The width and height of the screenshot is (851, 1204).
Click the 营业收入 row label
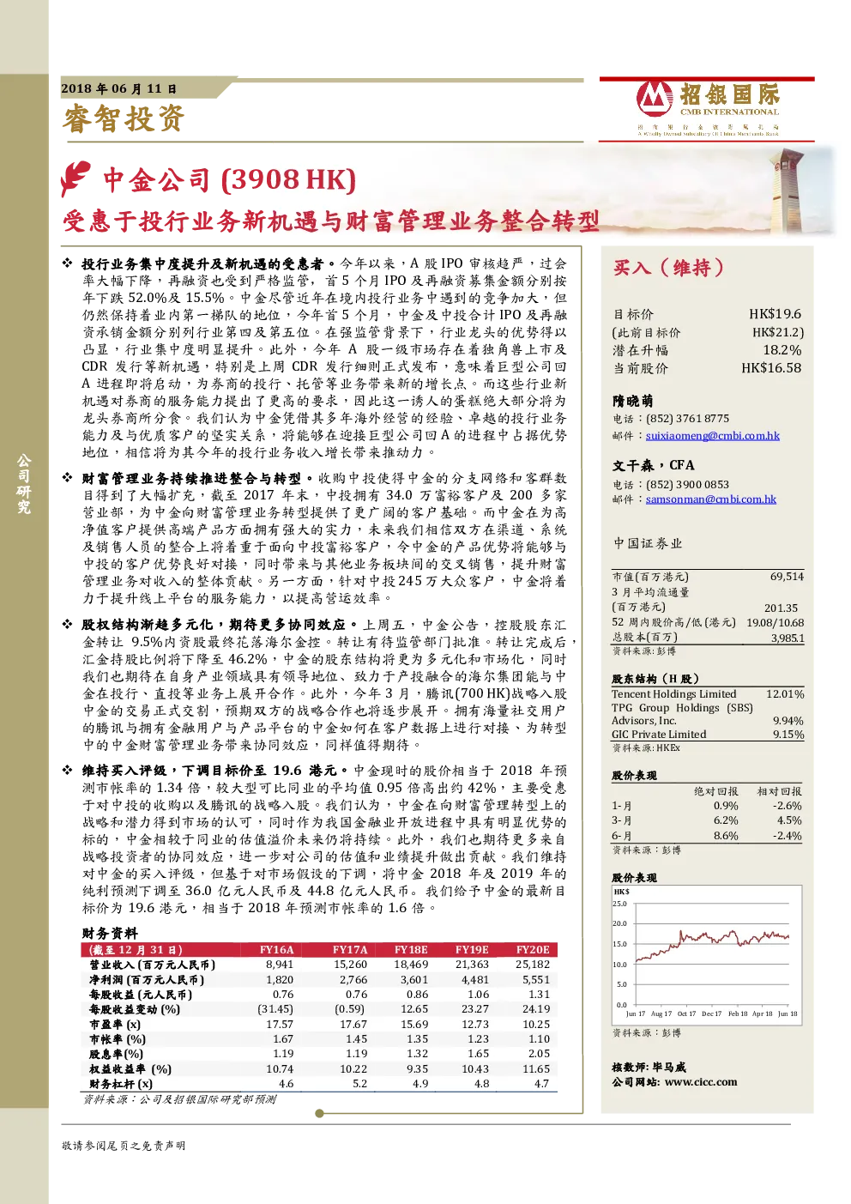pos(152,965)
